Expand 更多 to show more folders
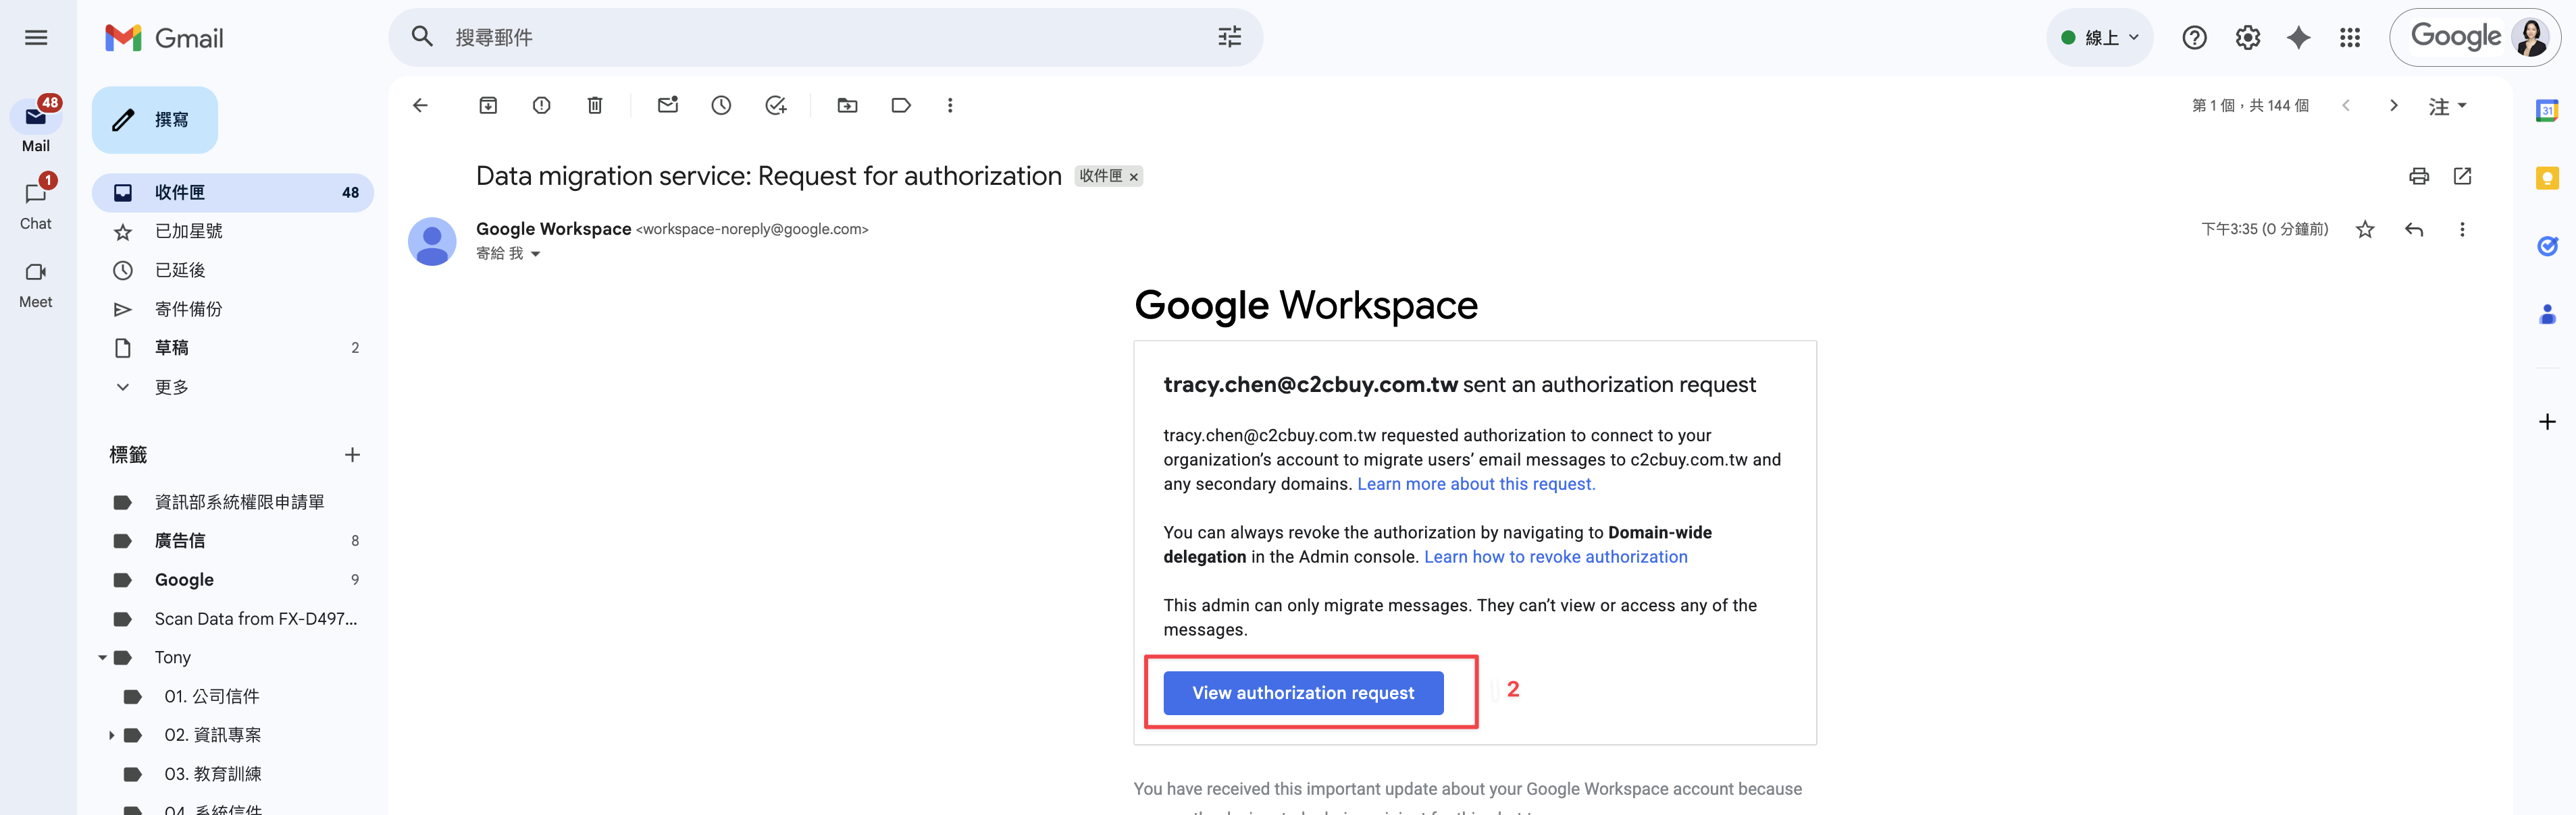Viewport: 2576px width, 815px height. point(233,387)
